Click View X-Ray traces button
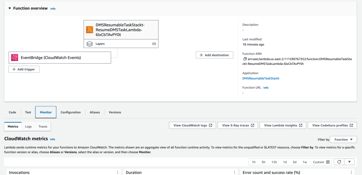This screenshot has width=362, height=175. tap(238, 125)
